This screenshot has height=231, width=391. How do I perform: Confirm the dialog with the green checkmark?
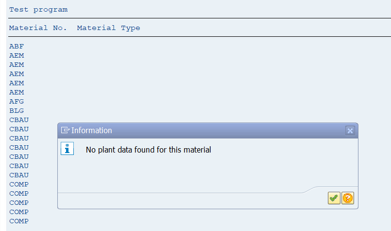pyautogui.click(x=334, y=198)
